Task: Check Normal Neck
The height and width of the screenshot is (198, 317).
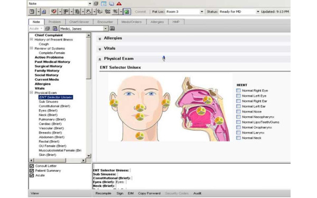Action: [238, 138]
